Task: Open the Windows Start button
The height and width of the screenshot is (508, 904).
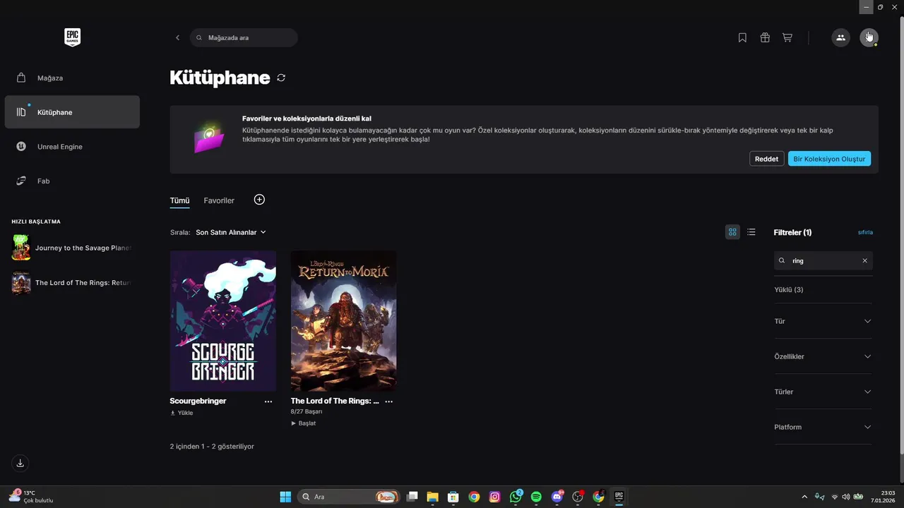Action: pos(285,497)
